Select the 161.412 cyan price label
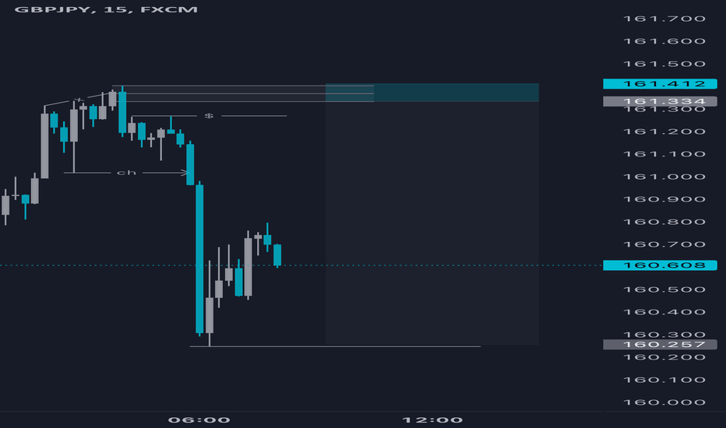 click(660, 84)
